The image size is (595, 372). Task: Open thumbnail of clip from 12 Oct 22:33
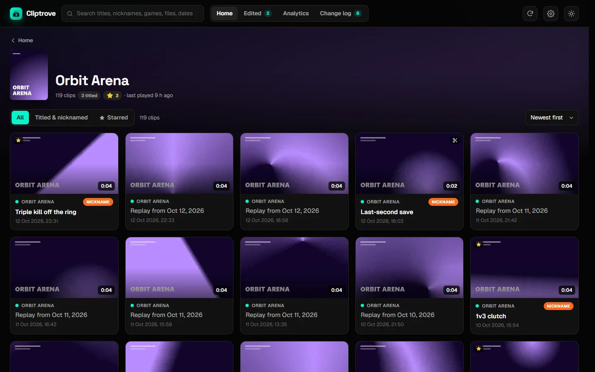pyautogui.click(x=179, y=163)
